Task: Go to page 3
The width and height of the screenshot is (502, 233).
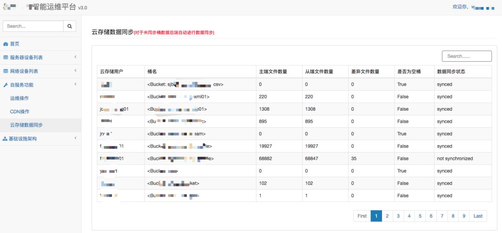Action: [398, 216]
